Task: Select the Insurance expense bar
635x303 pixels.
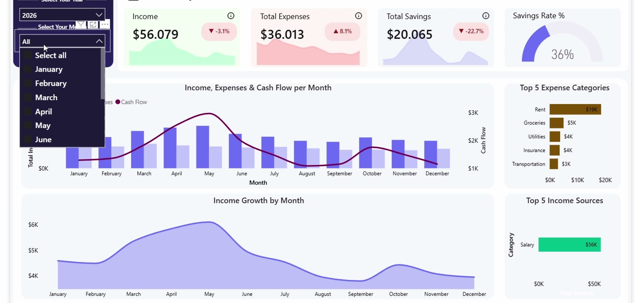Action: click(555, 150)
